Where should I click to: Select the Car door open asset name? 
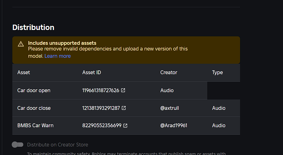(x=34, y=91)
